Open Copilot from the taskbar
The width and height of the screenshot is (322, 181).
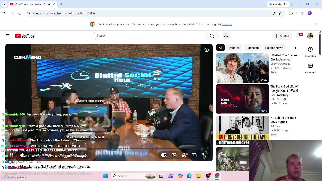180,176
